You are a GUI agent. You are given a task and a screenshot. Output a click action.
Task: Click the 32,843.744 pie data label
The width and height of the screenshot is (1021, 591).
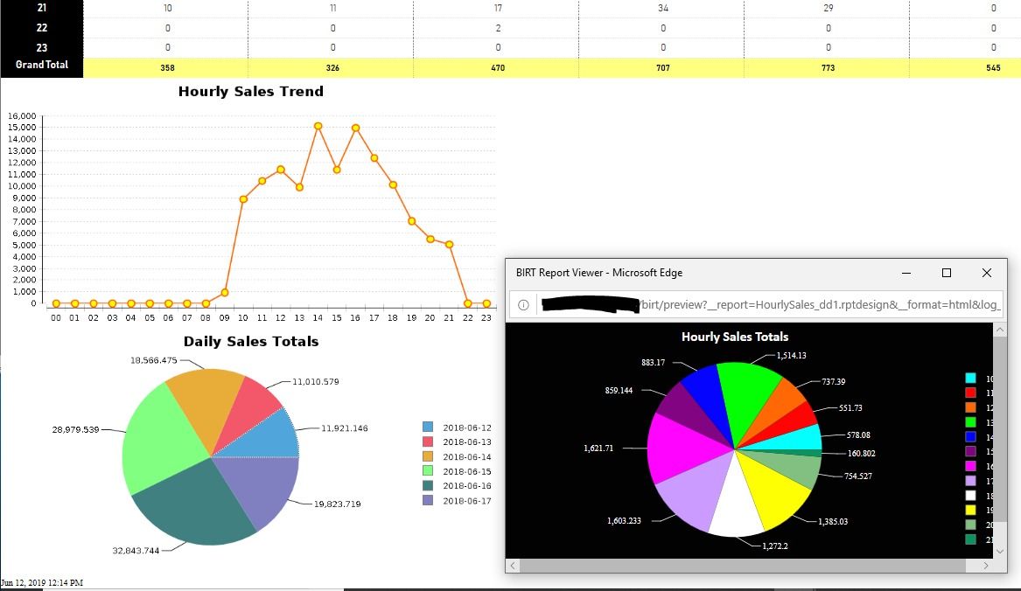(x=136, y=551)
